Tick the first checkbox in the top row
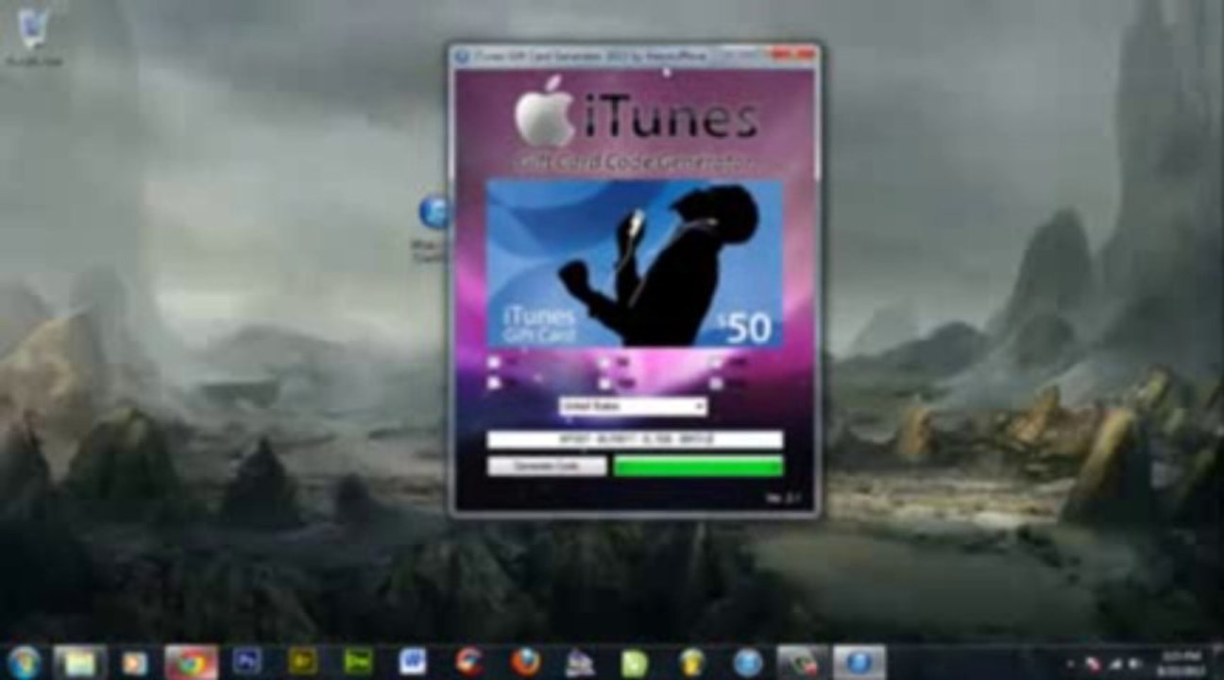The width and height of the screenshot is (1224, 680). coord(493,362)
